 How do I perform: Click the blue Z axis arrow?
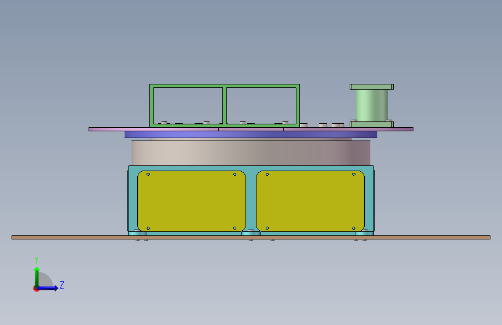pyautogui.click(x=48, y=288)
